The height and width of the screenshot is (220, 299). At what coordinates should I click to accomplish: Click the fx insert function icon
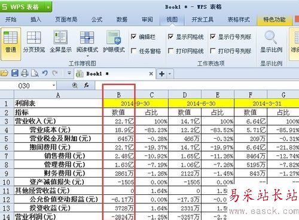coord(87,85)
